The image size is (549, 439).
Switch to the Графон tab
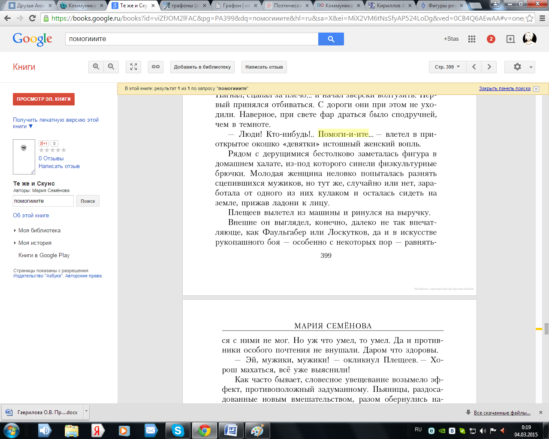click(x=235, y=6)
